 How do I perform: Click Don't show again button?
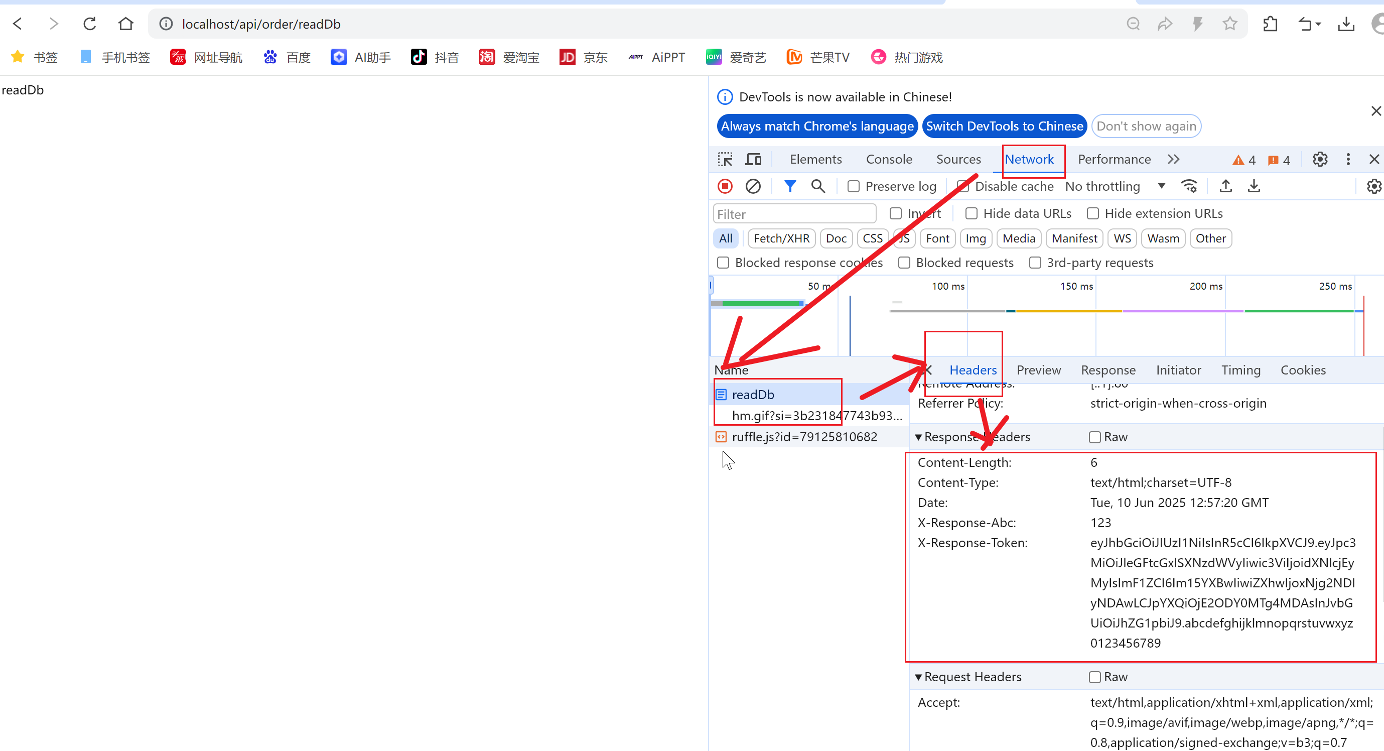(1146, 126)
